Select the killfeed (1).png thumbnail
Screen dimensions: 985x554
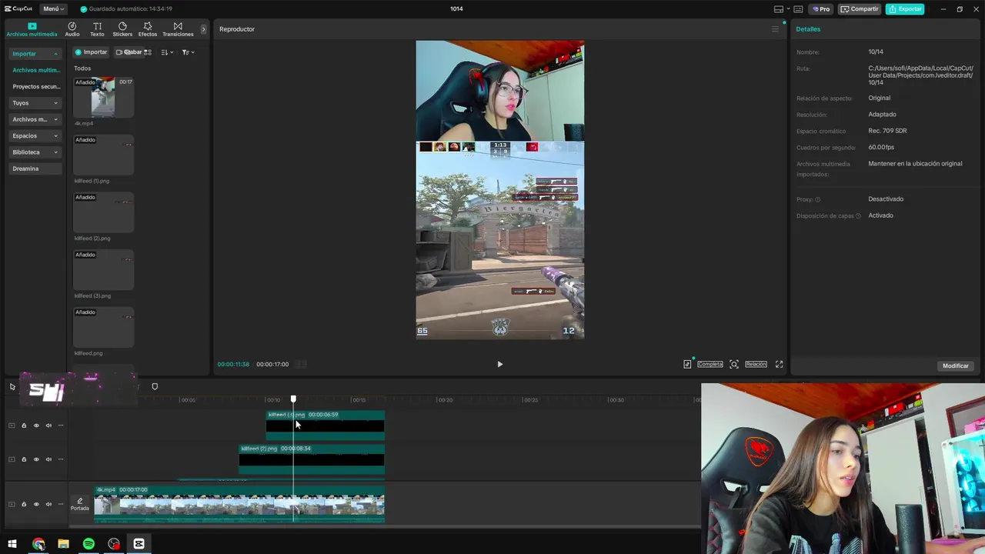pos(103,155)
